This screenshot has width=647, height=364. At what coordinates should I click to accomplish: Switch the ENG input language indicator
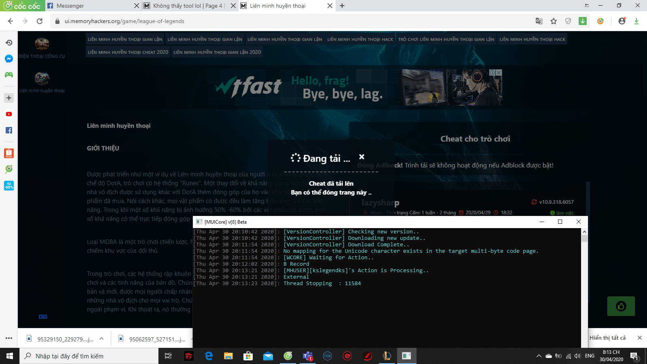590,356
